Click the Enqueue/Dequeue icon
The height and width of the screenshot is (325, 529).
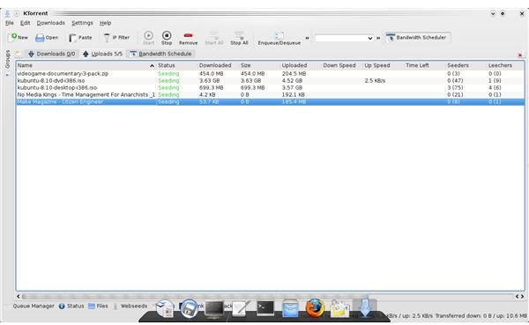[x=279, y=38]
